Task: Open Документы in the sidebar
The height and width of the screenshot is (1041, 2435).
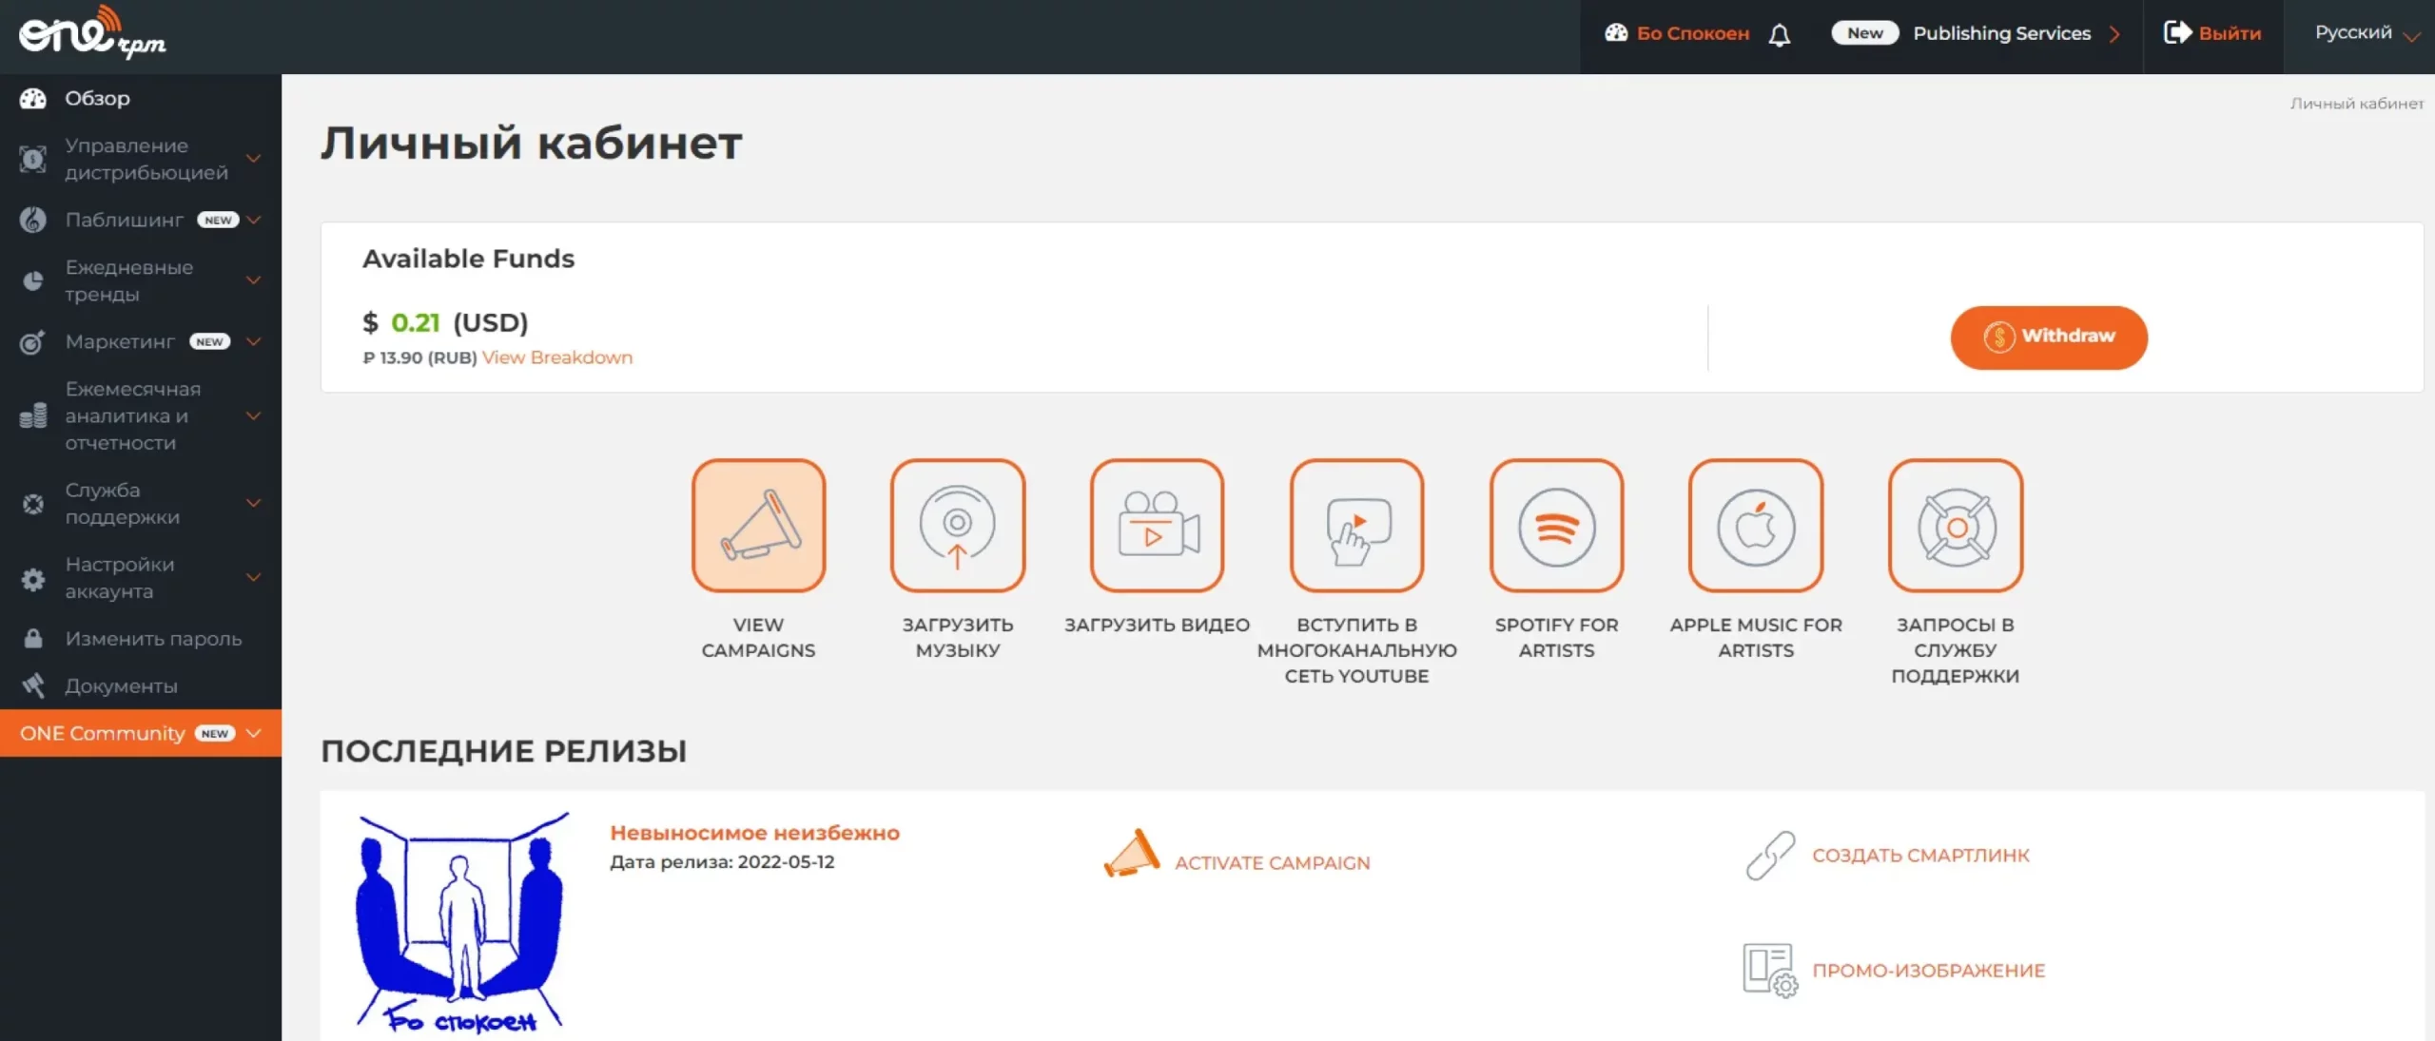Action: tap(121, 685)
